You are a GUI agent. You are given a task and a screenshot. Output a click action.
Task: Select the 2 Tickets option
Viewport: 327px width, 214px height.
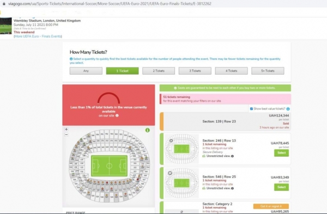pyautogui.click(x=159, y=71)
